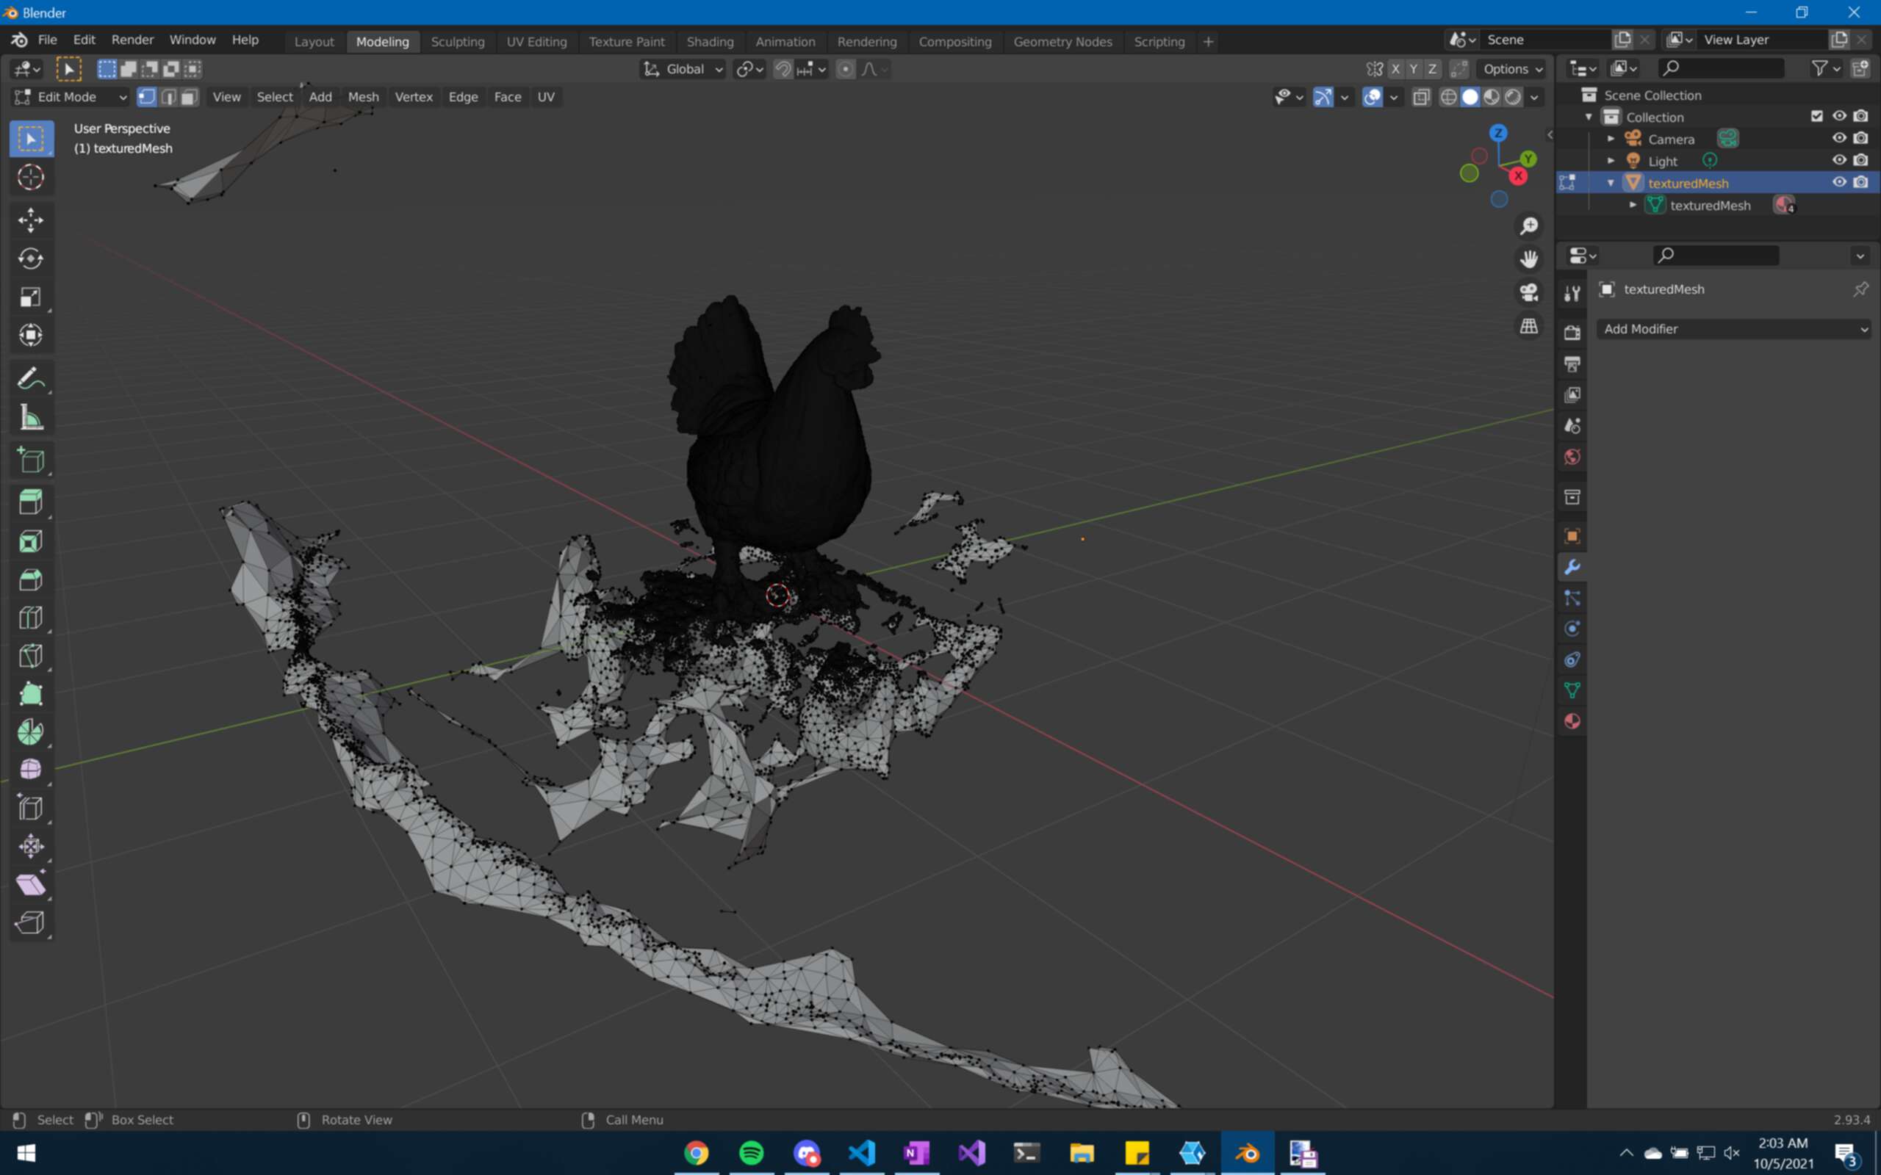Select the Edge Slide tool
The width and height of the screenshot is (1881, 1175).
tap(31, 809)
